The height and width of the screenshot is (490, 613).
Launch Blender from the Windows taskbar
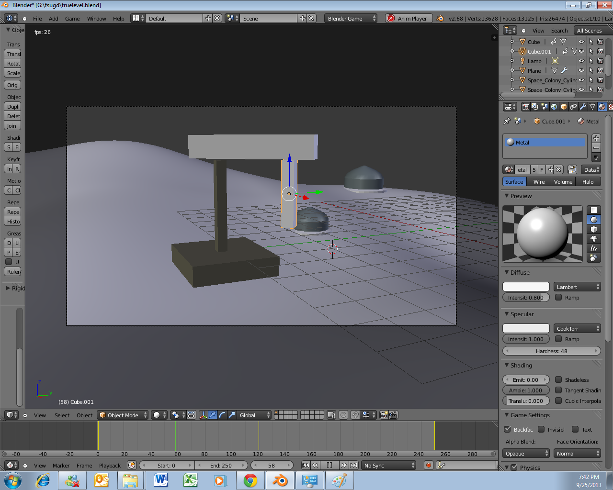point(280,480)
